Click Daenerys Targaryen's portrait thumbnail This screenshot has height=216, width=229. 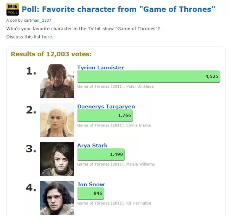[57, 120]
